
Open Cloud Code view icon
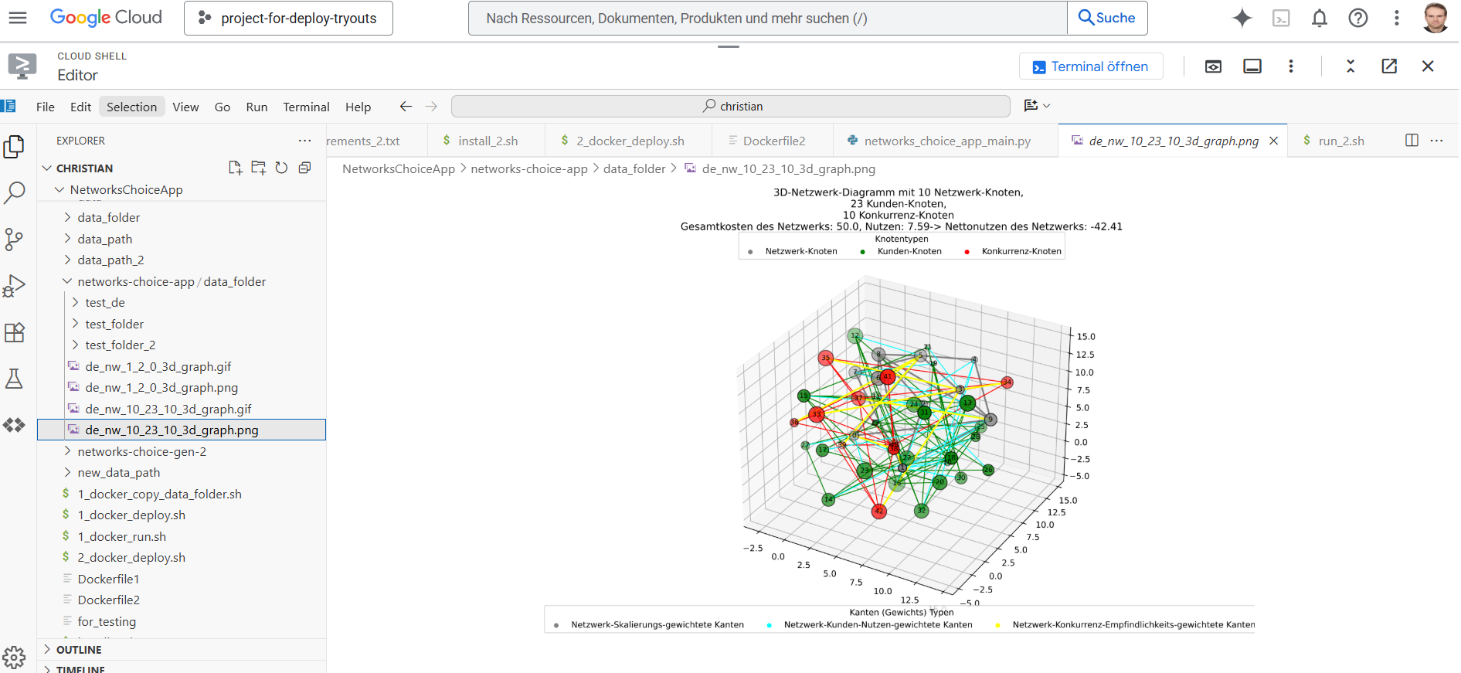pos(15,425)
